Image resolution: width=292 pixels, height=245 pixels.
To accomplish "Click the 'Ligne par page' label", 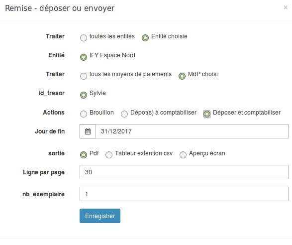I will [44, 172].
